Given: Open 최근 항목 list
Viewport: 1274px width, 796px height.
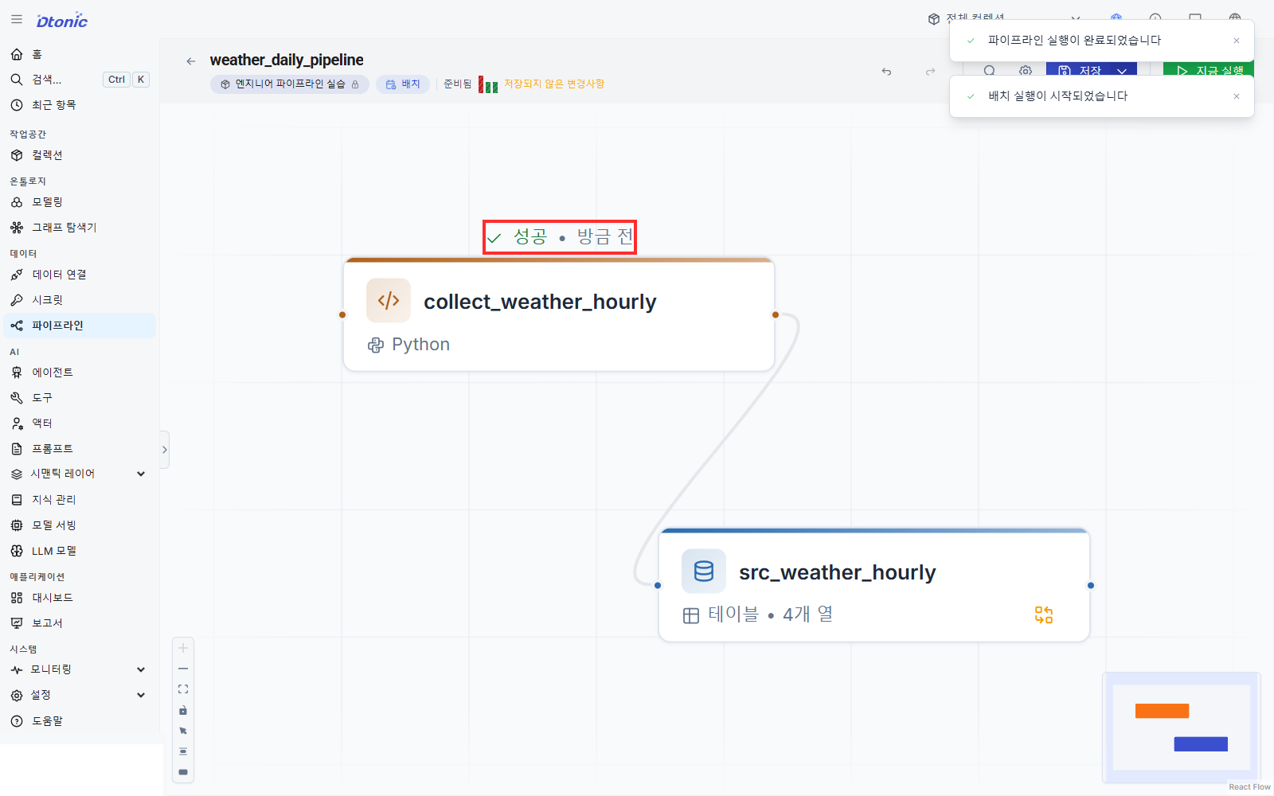Looking at the screenshot, I should pyautogui.click(x=80, y=105).
